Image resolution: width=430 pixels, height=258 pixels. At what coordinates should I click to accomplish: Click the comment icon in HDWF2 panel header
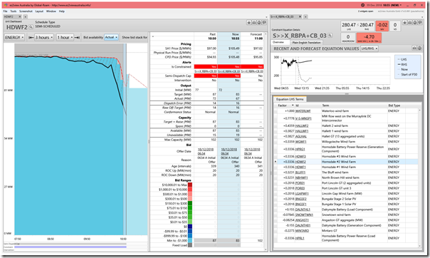pyautogui.click(x=264, y=23)
